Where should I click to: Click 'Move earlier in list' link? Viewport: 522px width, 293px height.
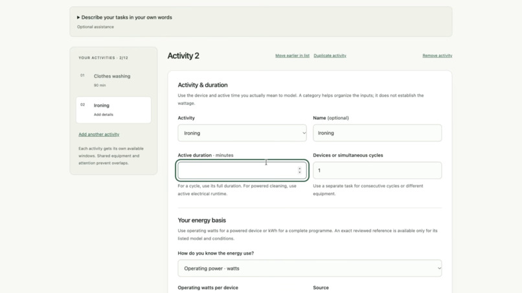tap(292, 56)
